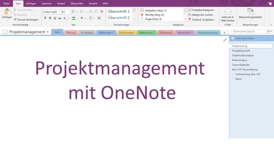Apply font color
Viewport: 274px width, 154px height.
point(82,18)
